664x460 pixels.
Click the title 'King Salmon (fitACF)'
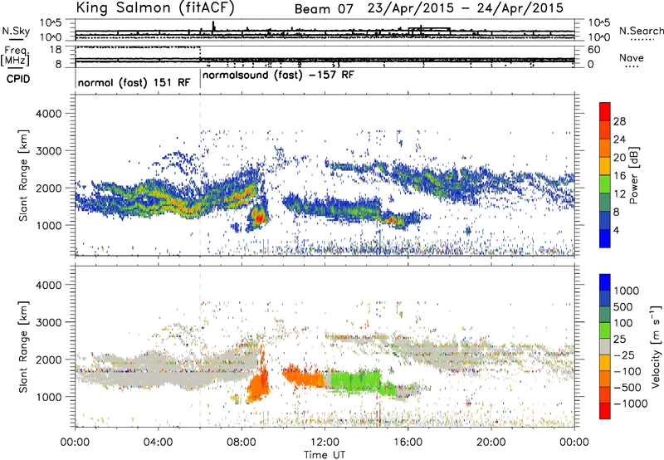tap(154, 7)
